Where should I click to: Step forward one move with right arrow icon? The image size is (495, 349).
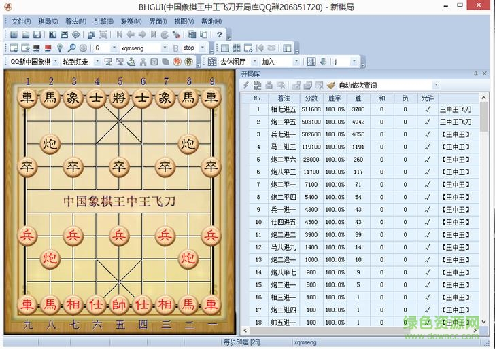pos(142,35)
